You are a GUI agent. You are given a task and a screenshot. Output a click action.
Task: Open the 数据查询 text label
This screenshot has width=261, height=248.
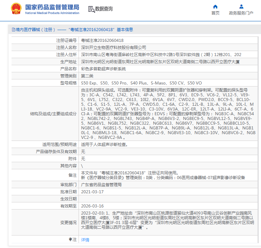tap(104, 9)
